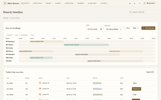Open the Operations menu
Screen dimensions: 161x100
coord(70,3)
